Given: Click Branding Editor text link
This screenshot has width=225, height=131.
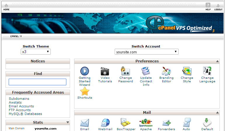Looking at the screenshot, I should [166, 79].
